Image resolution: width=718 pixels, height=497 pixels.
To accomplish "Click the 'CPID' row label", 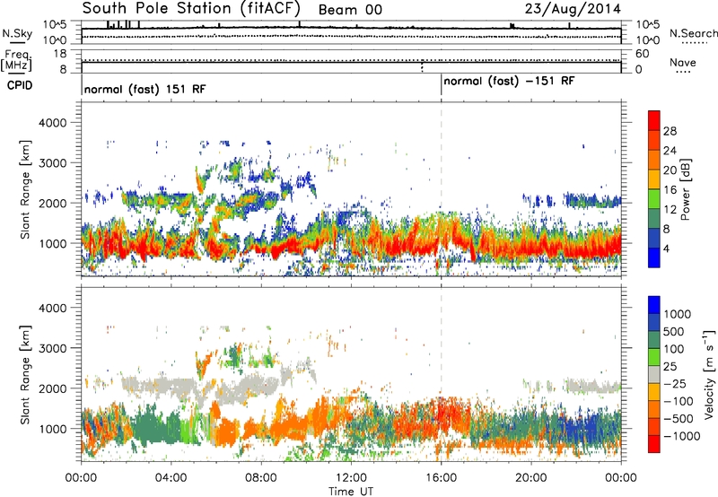I will (x=20, y=85).
